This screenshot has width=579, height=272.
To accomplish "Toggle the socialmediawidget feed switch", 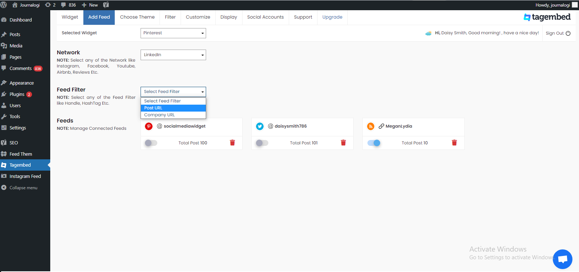I will tap(151, 143).
